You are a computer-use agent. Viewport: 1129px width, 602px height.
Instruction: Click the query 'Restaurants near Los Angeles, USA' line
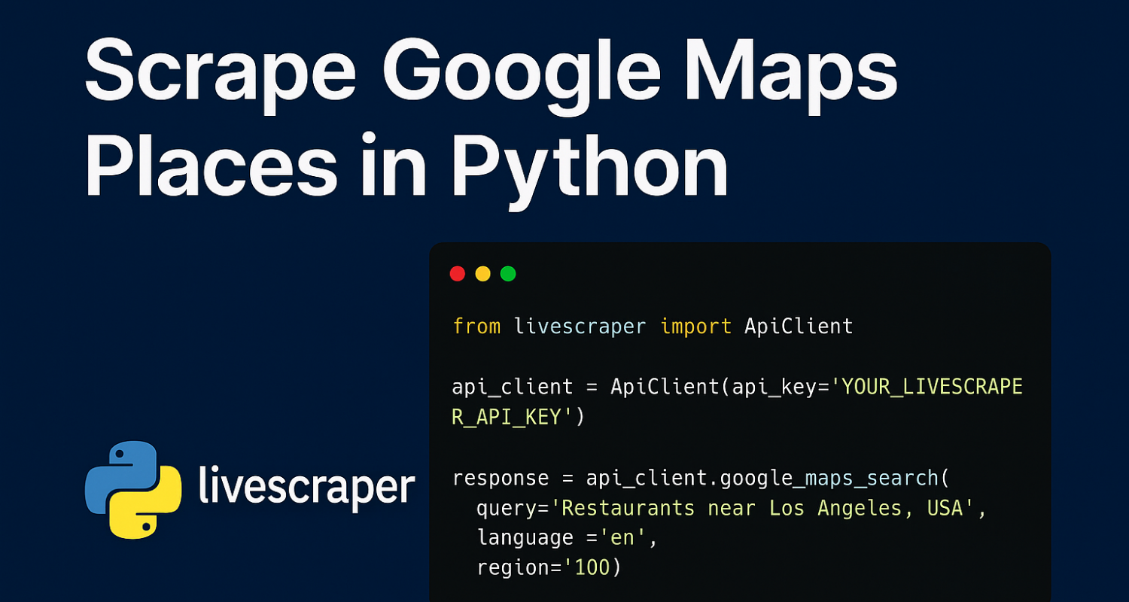click(x=731, y=509)
